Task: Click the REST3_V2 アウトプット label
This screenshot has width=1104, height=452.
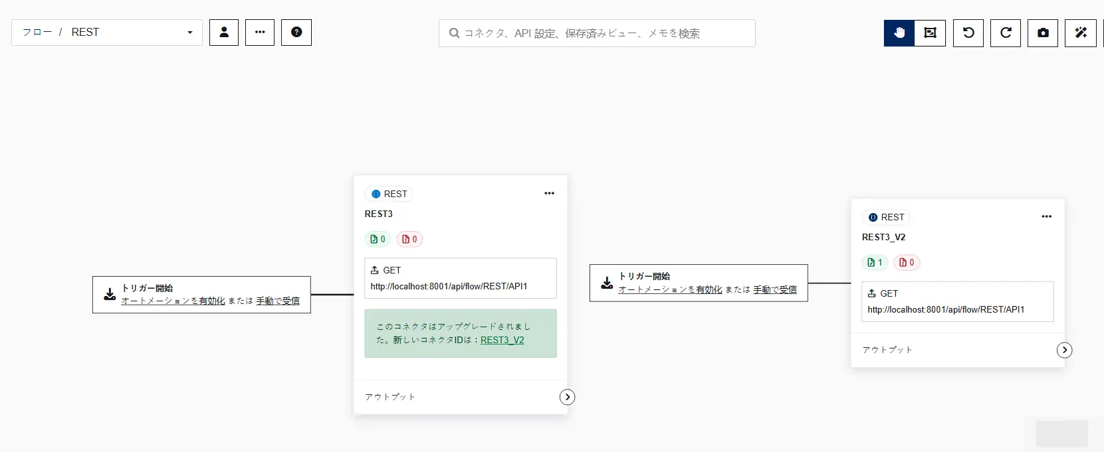Action: pos(887,350)
